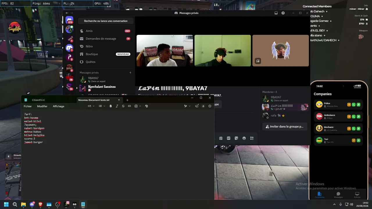Message the Ambulance company on phone

359,116
